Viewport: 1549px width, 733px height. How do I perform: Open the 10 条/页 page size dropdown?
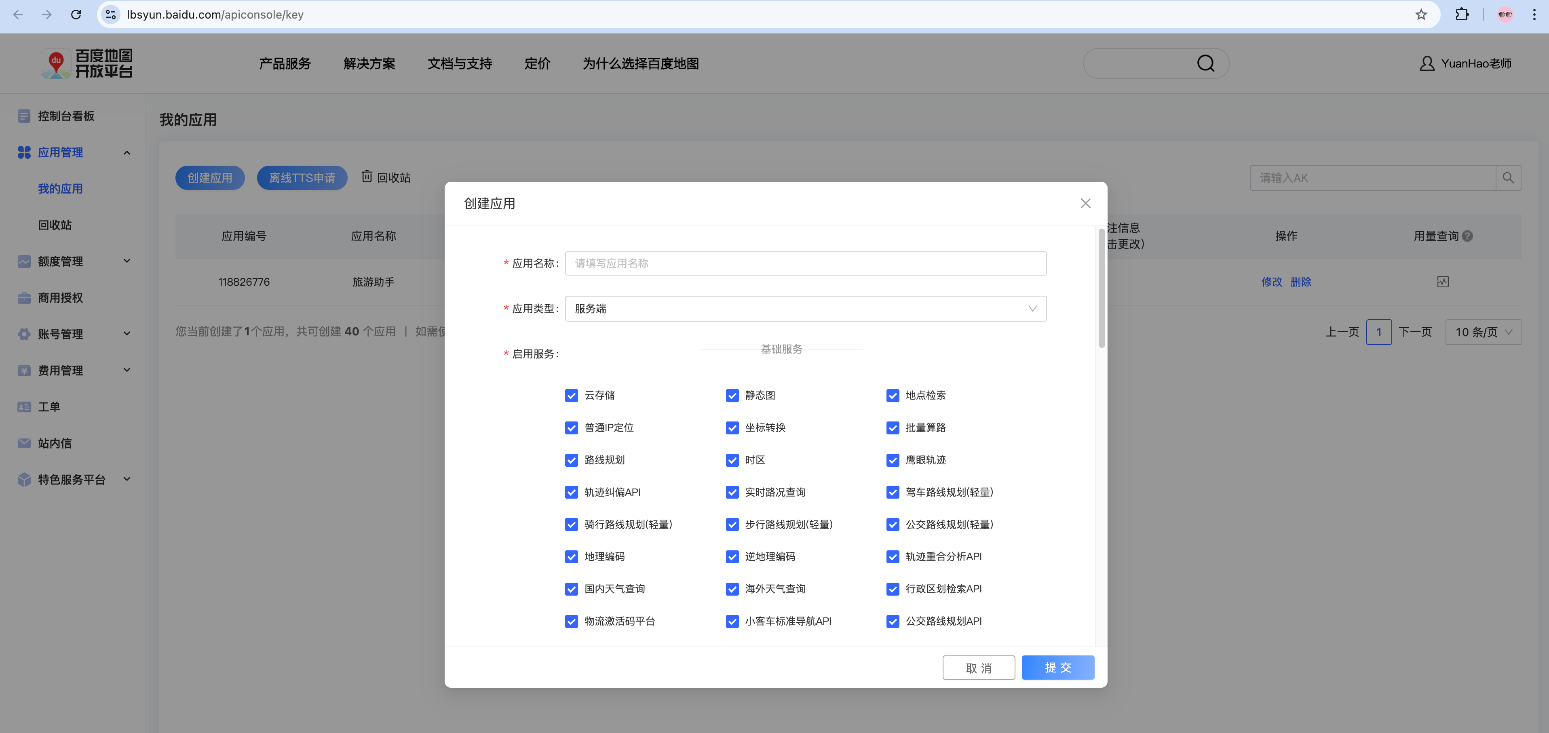[1483, 332]
